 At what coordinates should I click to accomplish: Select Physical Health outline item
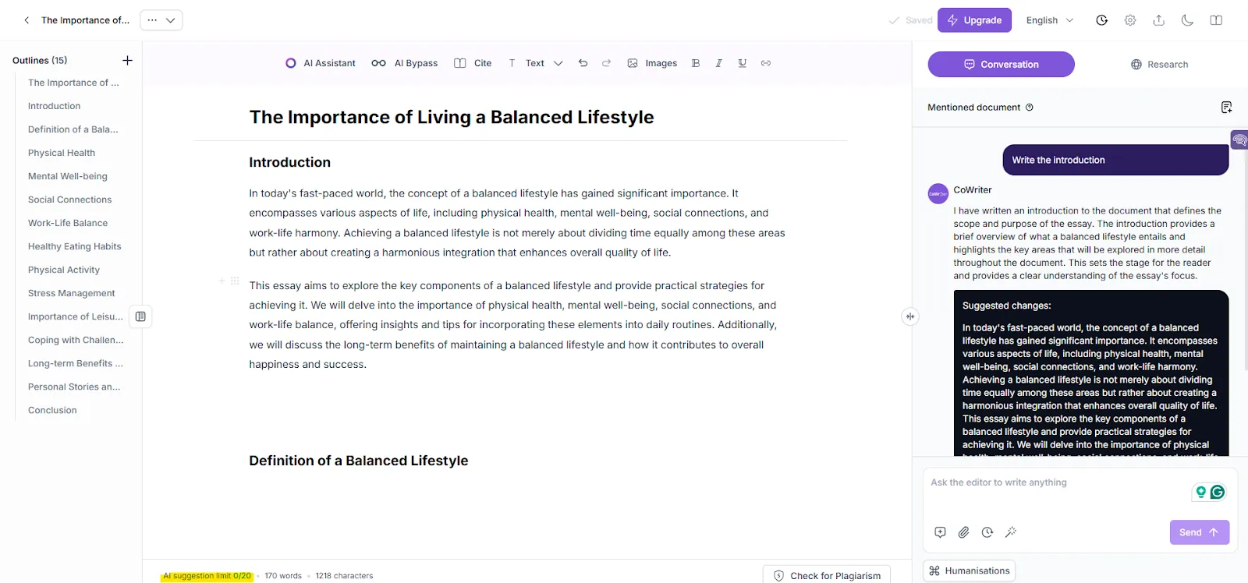pyautogui.click(x=62, y=153)
